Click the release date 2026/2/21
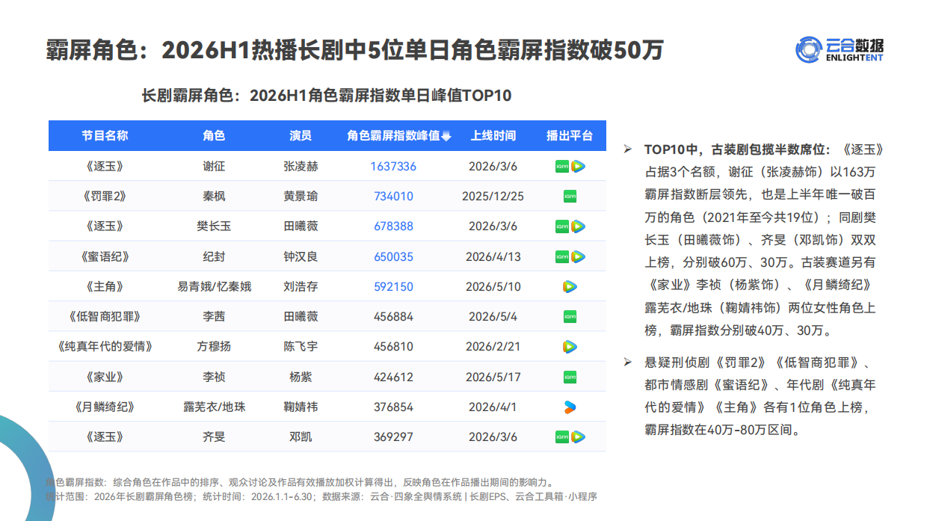 coord(493,347)
